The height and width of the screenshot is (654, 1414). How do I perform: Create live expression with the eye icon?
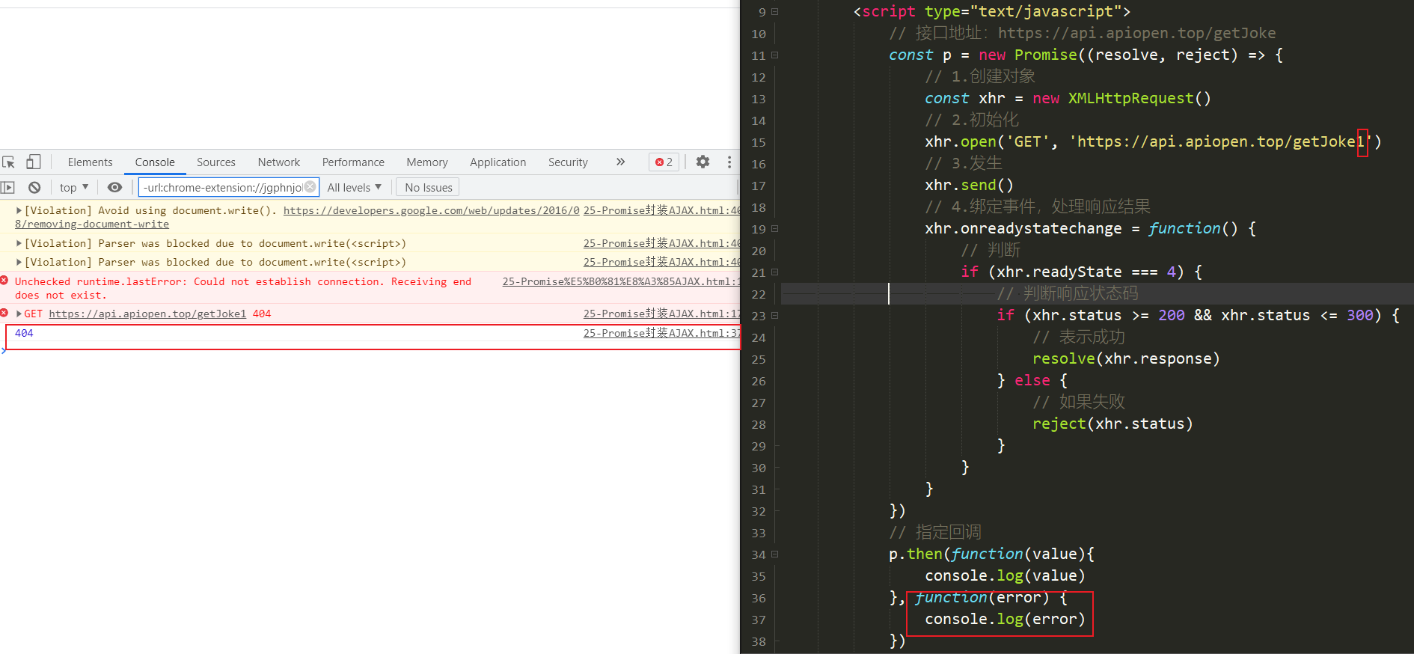[114, 187]
